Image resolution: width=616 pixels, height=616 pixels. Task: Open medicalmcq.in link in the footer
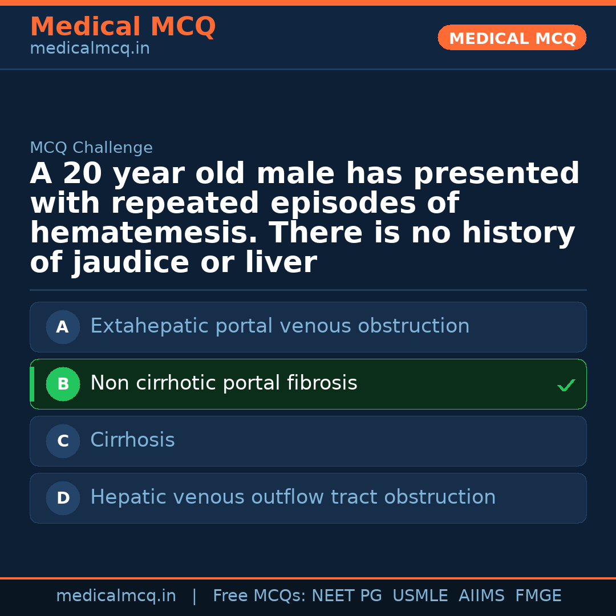116,596
